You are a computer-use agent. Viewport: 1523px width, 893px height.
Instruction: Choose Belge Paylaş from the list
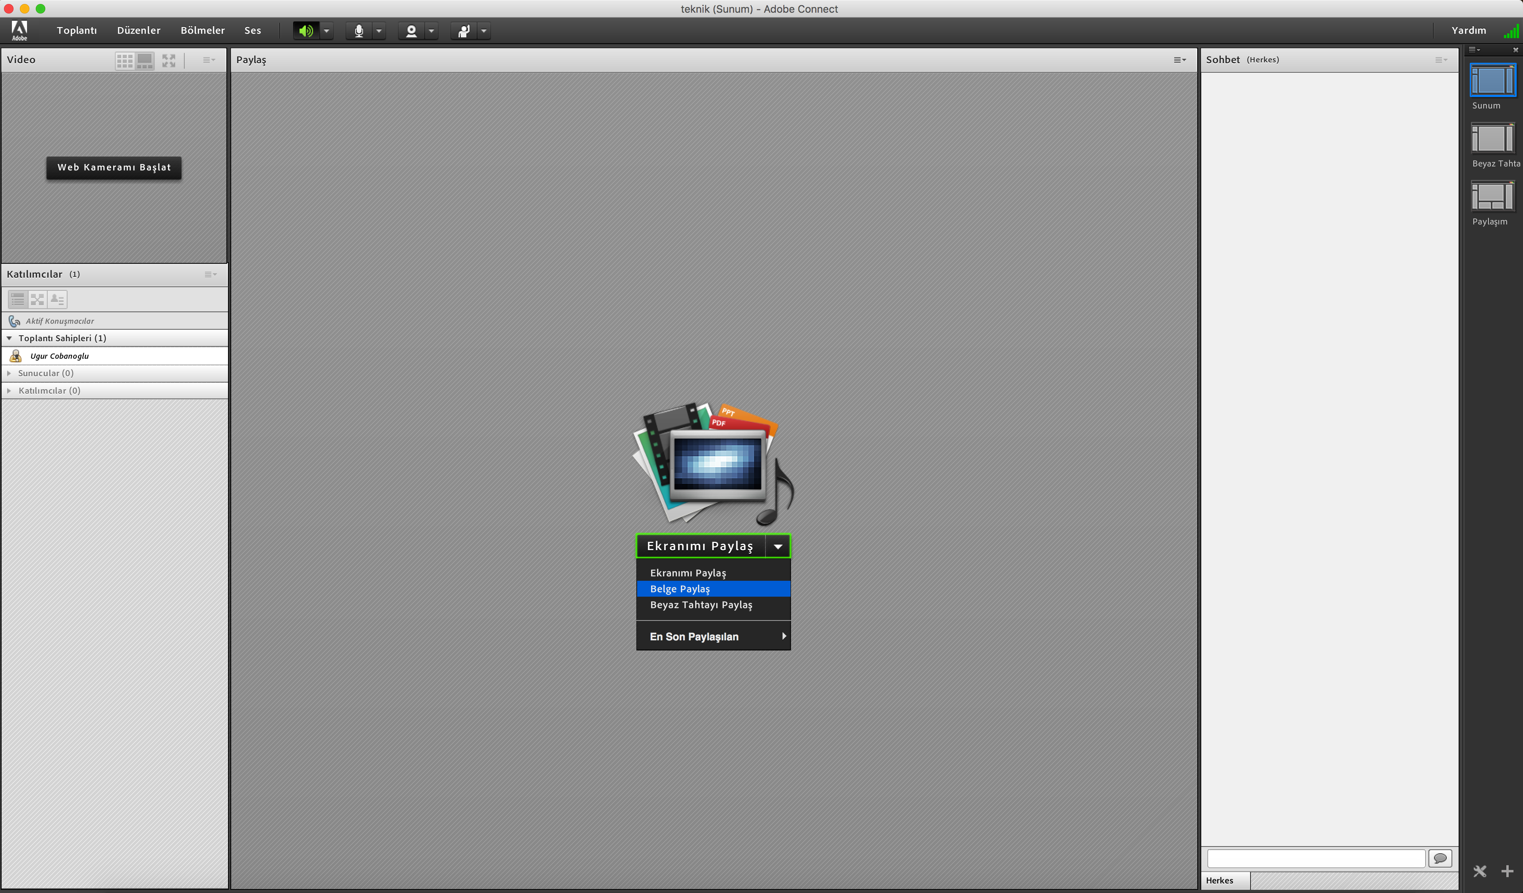pyautogui.click(x=713, y=588)
